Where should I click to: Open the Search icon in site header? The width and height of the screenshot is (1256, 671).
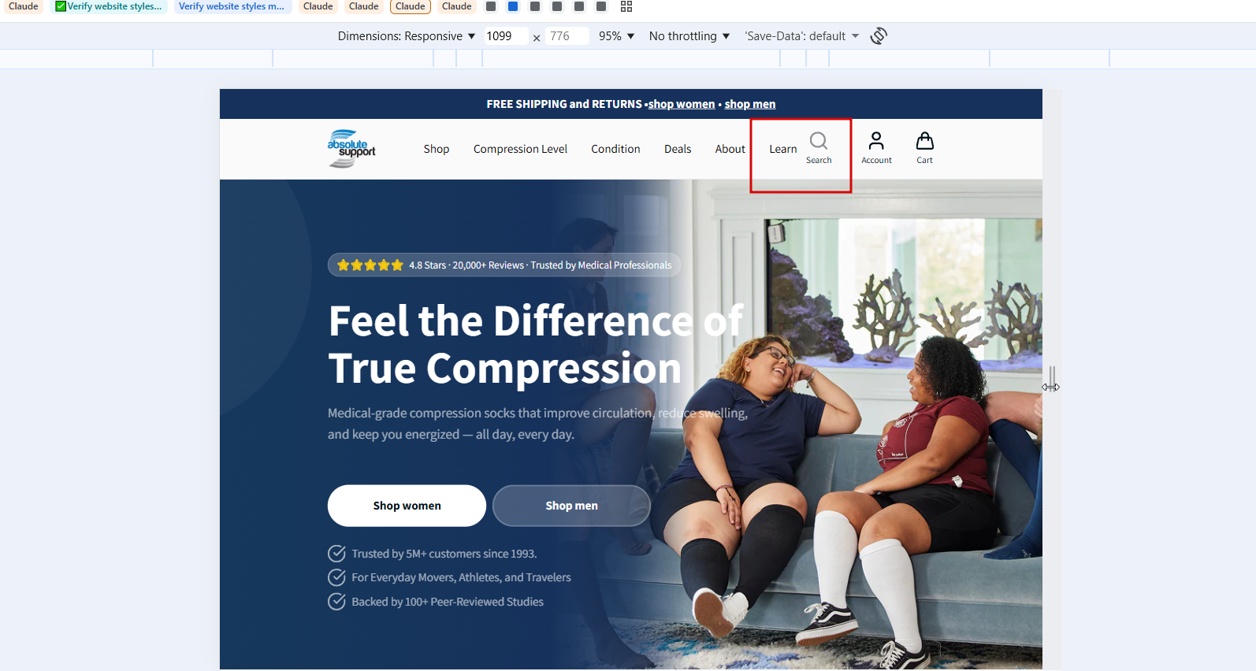819,148
